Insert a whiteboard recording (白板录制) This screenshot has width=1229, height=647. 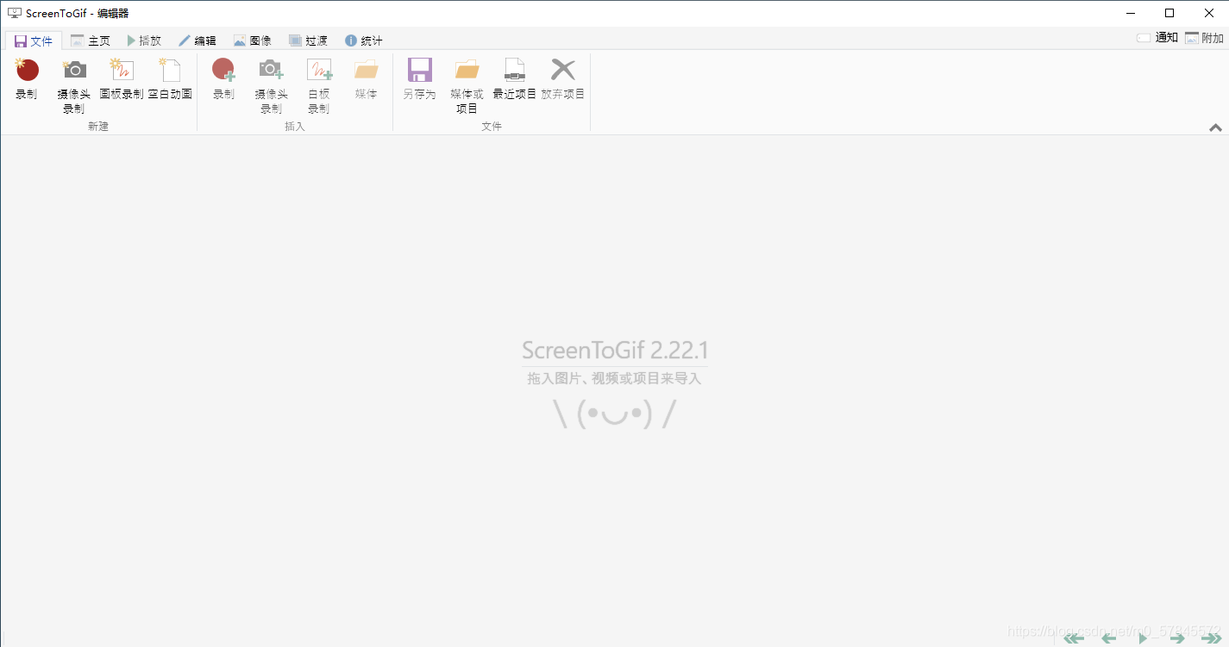click(x=319, y=86)
